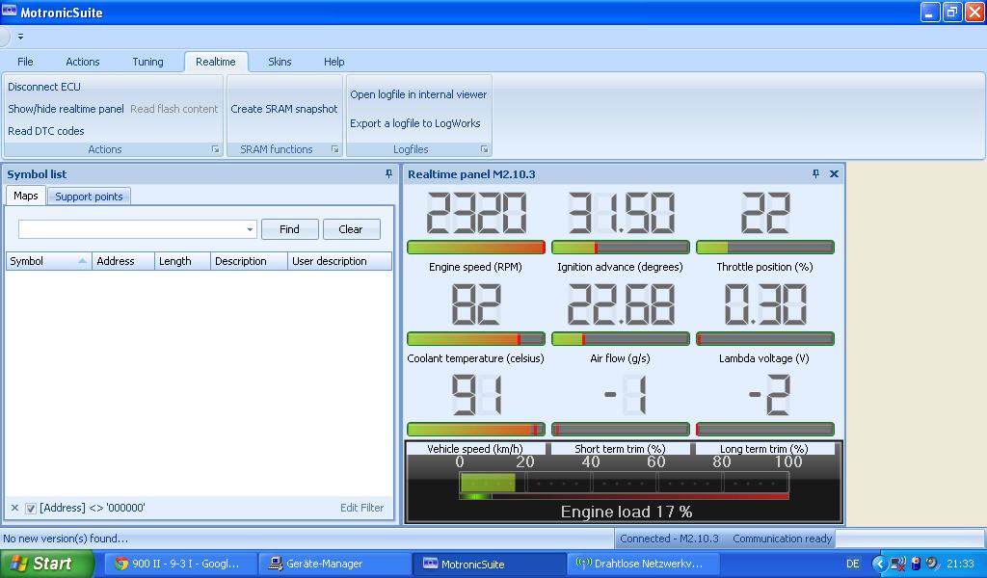Select Read DTC codes
Screen dimensions: 987x578
[x=46, y=131]
